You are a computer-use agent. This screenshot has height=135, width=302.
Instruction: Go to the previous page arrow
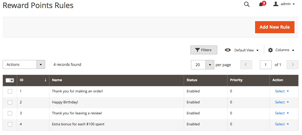pyautogui.click(x=246, y=65)
